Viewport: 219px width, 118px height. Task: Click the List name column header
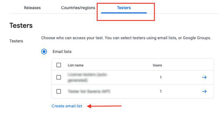[x=76, y=65]
